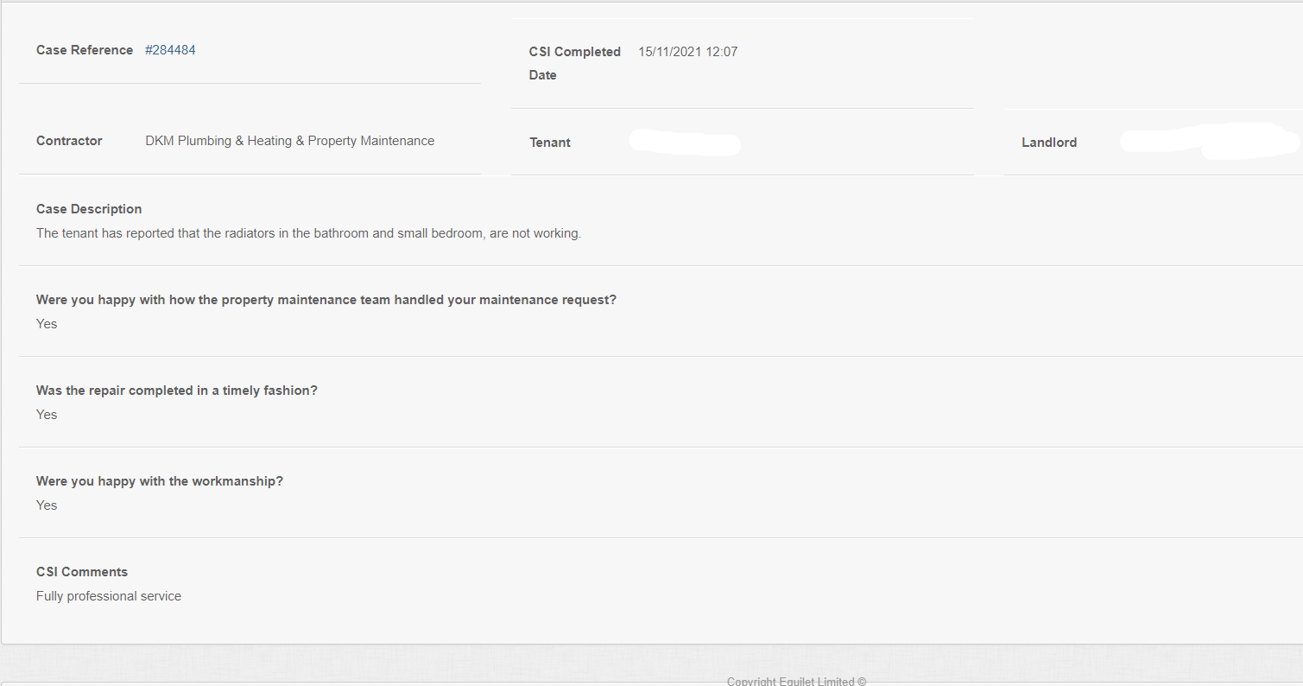Click the Case Description heading
Viewport: 1303px width, 686px height.
click(89, 209)
